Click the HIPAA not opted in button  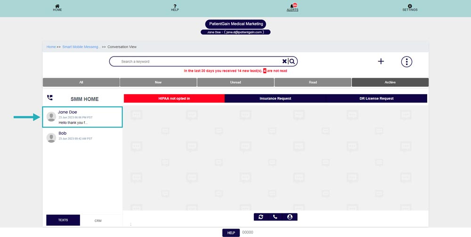coord(174,98)
